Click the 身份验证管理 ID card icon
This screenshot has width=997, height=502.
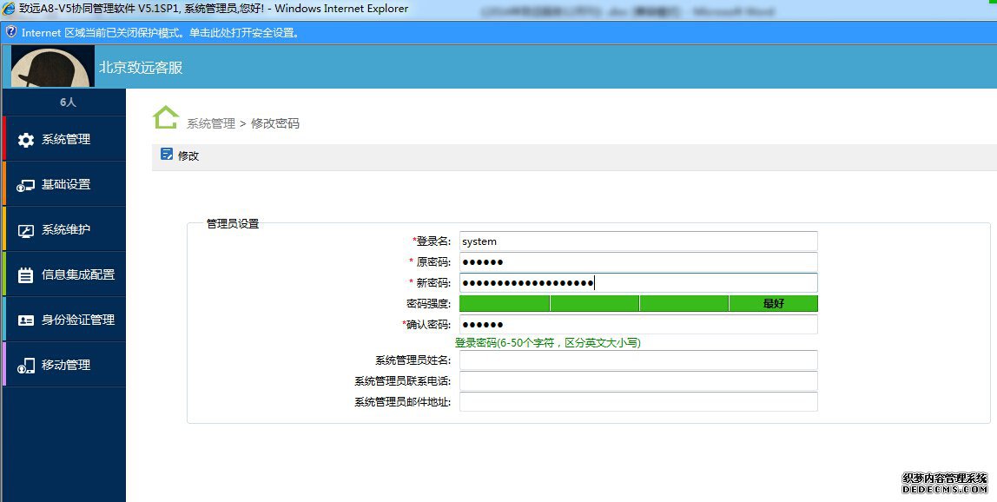click(26, 320)
